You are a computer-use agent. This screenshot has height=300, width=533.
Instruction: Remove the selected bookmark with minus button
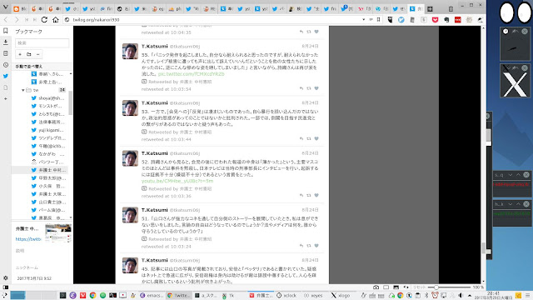click(37, 54)
